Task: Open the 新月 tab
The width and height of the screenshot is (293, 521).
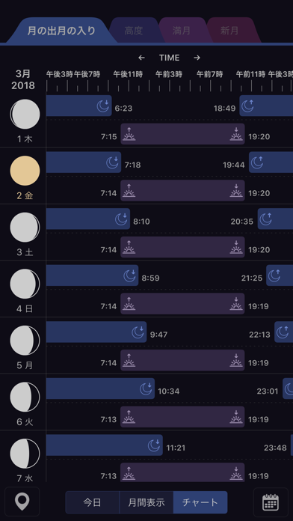Action: point(229,31)
